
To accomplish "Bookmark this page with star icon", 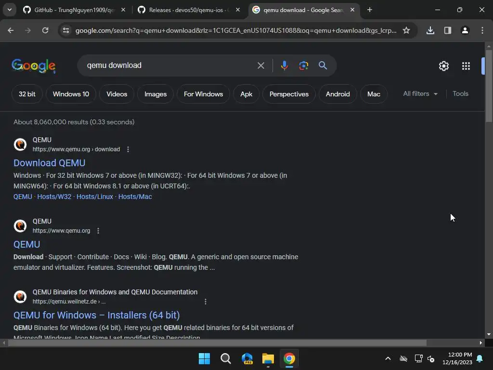I will (406, 30).
